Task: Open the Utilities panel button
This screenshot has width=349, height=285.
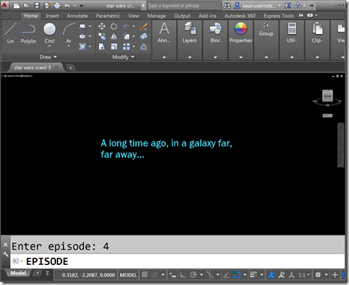Action: 291,33
